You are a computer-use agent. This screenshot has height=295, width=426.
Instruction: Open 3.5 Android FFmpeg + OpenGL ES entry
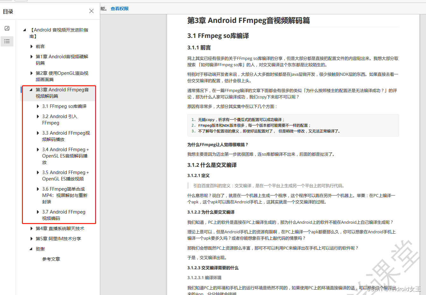pyautogui.click(x=66, y=176)
